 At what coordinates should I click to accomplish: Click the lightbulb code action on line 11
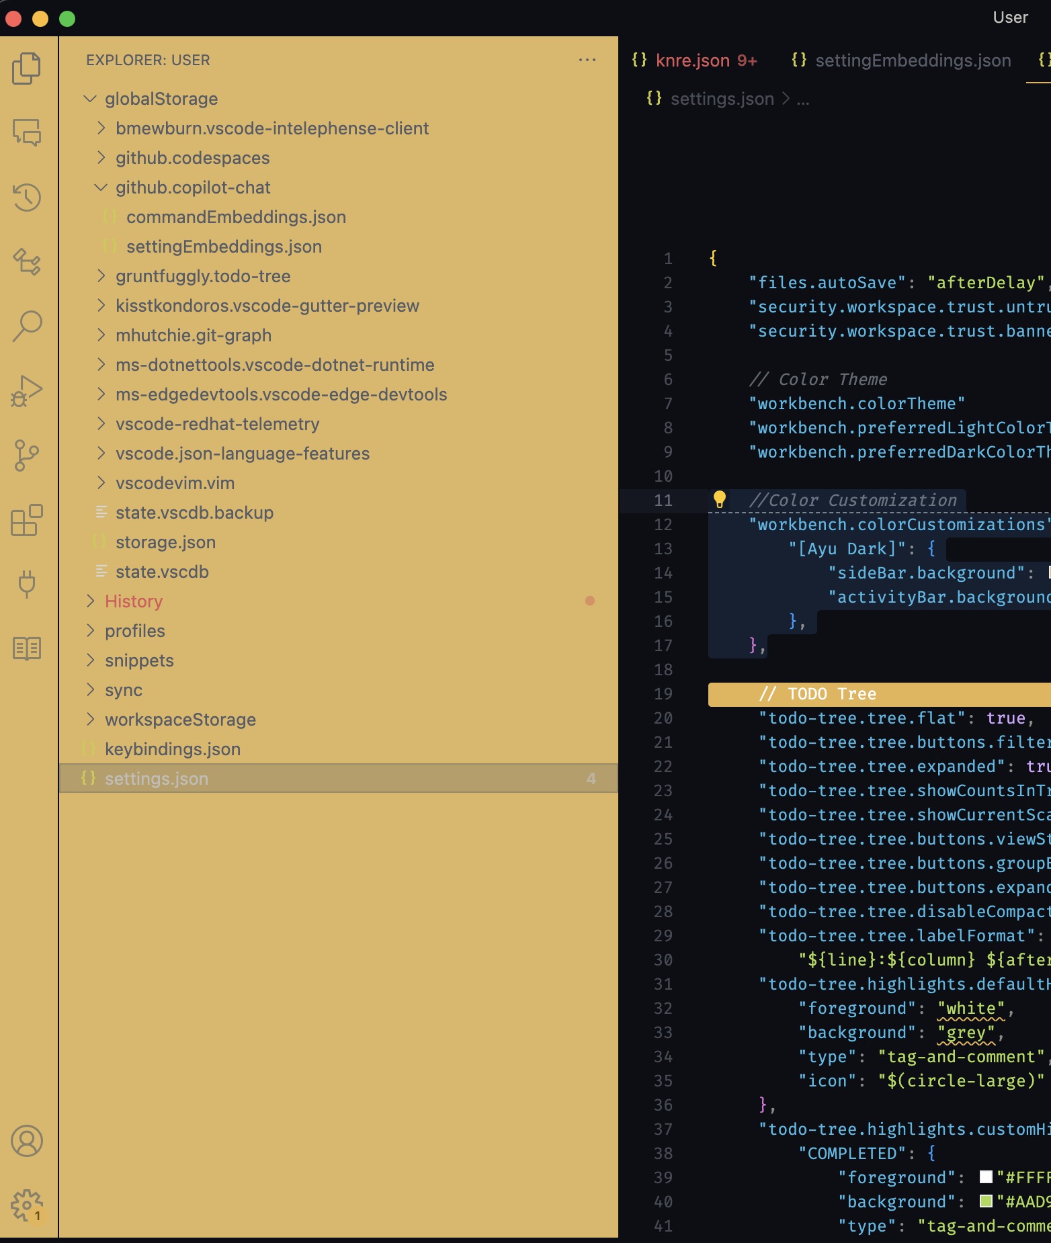click(719, 499)
